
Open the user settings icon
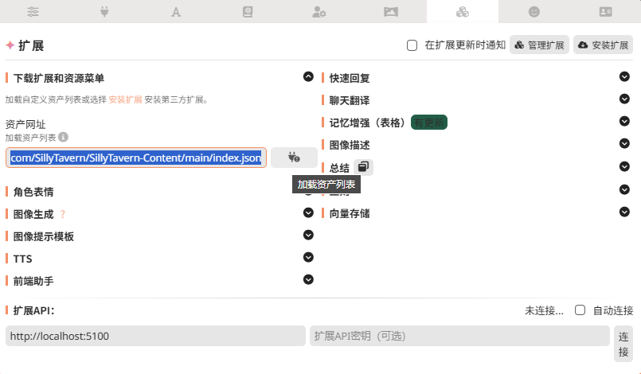[x=319, y=12]
